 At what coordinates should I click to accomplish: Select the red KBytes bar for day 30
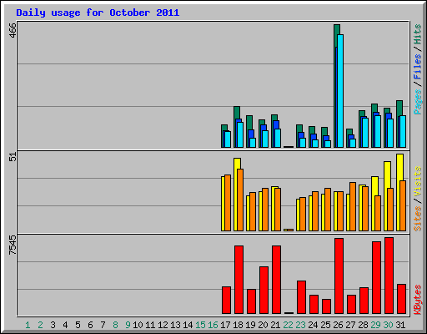(x=389, y=276)
